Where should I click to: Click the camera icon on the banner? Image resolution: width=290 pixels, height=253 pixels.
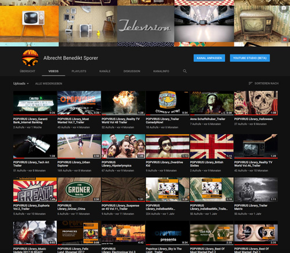tap(284, 8)
